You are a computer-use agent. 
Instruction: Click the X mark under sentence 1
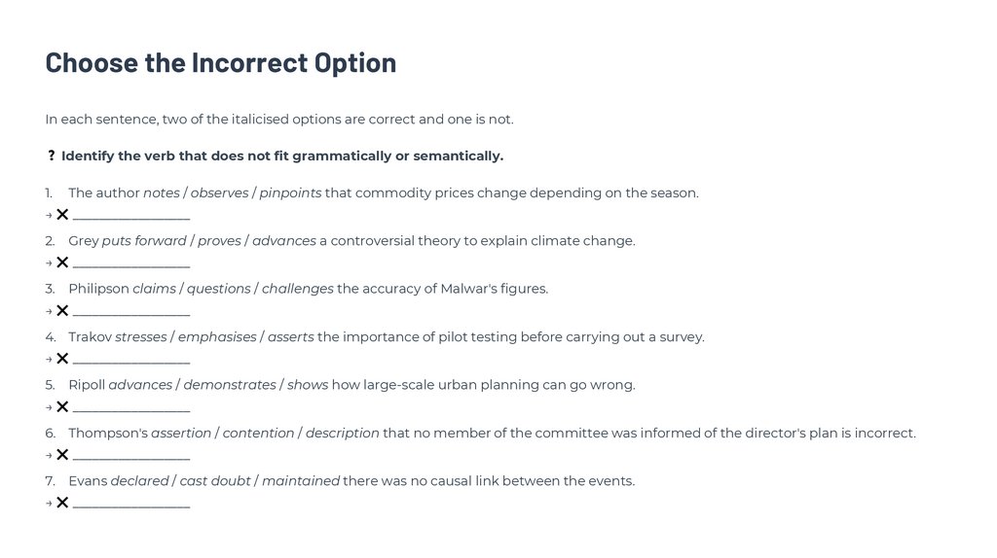coord(62,215)
